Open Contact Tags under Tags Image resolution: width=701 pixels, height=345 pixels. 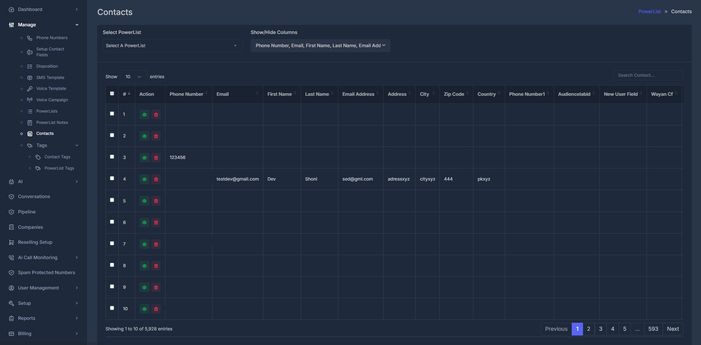[x=57, y=156]
